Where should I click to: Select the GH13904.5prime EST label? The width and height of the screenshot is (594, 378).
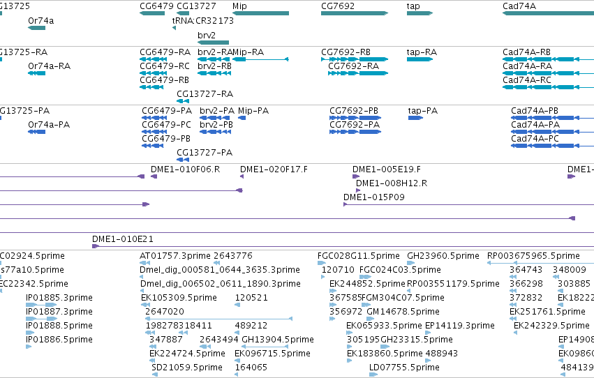click(x=278, y=340)
